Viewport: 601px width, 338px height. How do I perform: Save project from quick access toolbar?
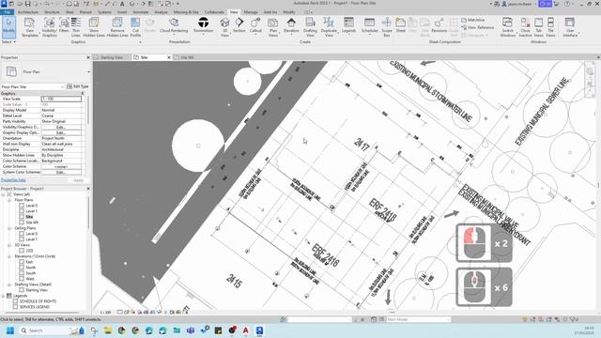[x=27, y=4]
